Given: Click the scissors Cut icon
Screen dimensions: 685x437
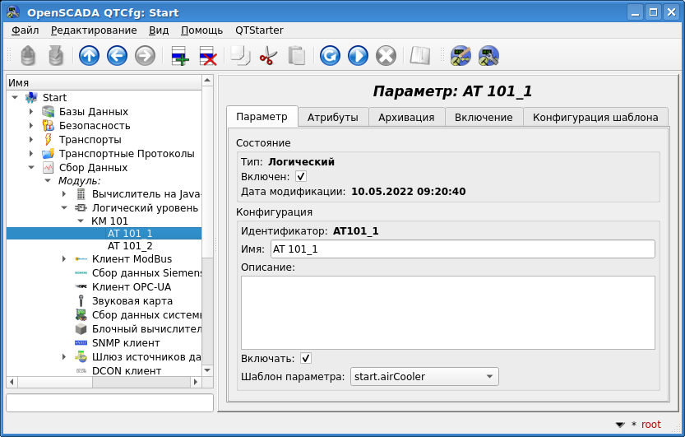Looking at the screenshot, I should click(x=268, y=56).
